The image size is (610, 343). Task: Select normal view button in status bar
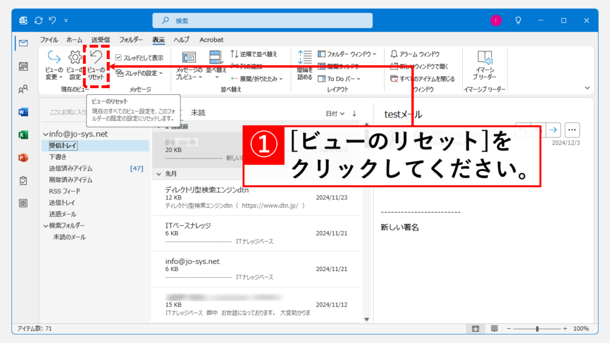pos(475,329)
